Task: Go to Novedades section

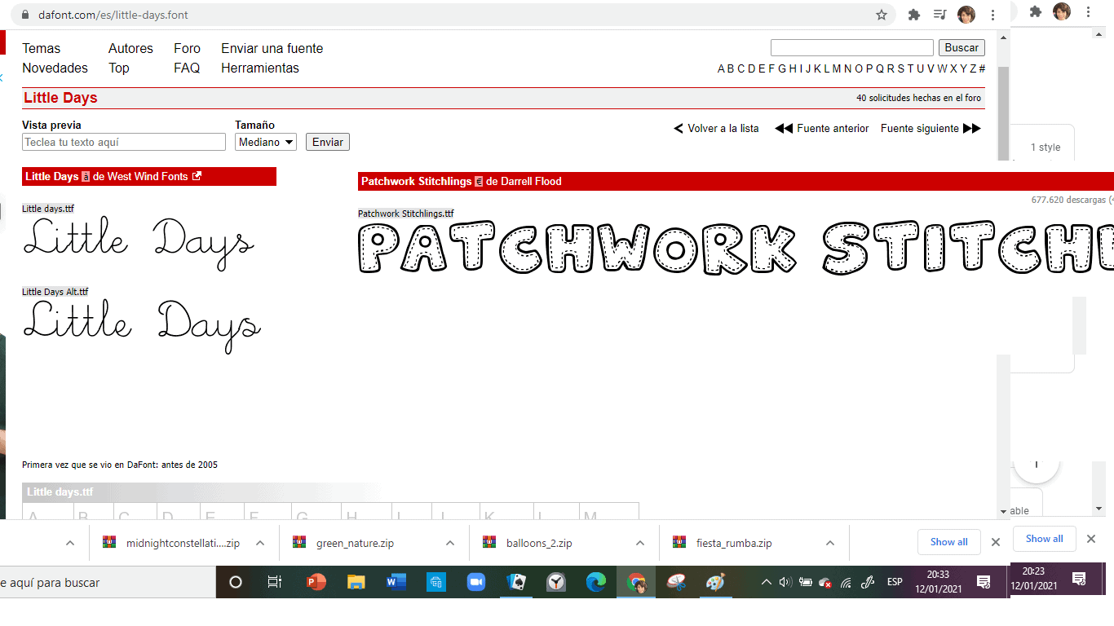Action: tap(55, 68)
